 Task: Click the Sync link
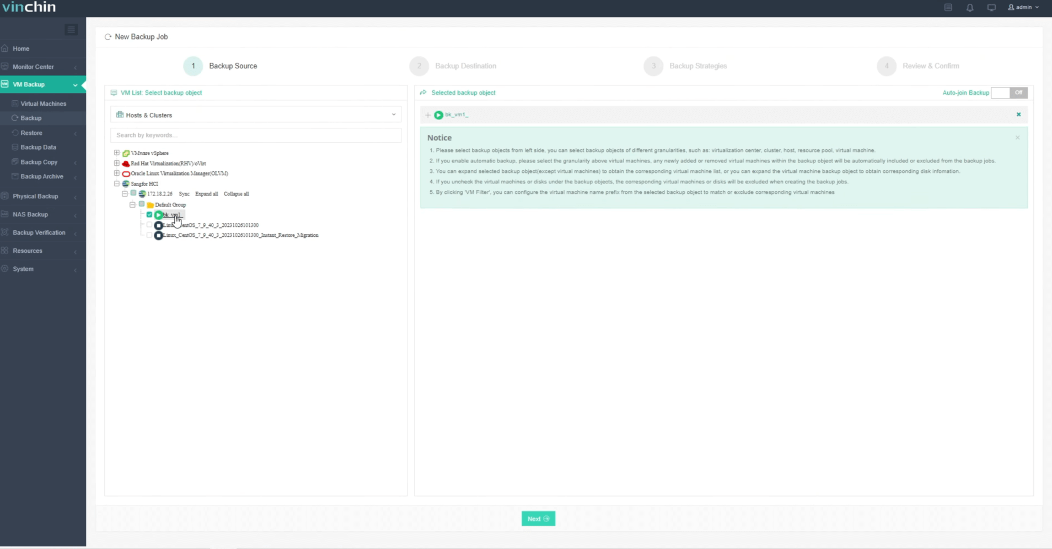click(184, 194)
